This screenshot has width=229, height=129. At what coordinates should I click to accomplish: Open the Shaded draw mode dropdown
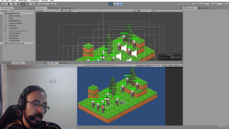coord(45,11)
